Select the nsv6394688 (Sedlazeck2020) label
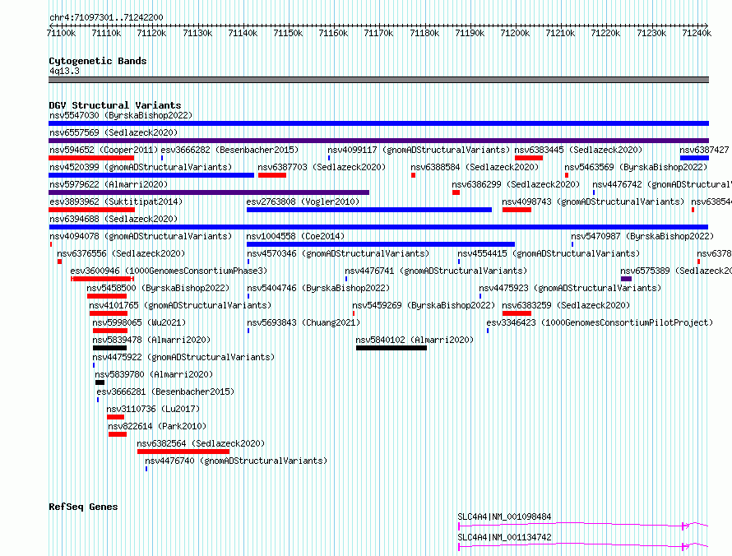The height and width of the screenshot is (556, 732). 114,219
